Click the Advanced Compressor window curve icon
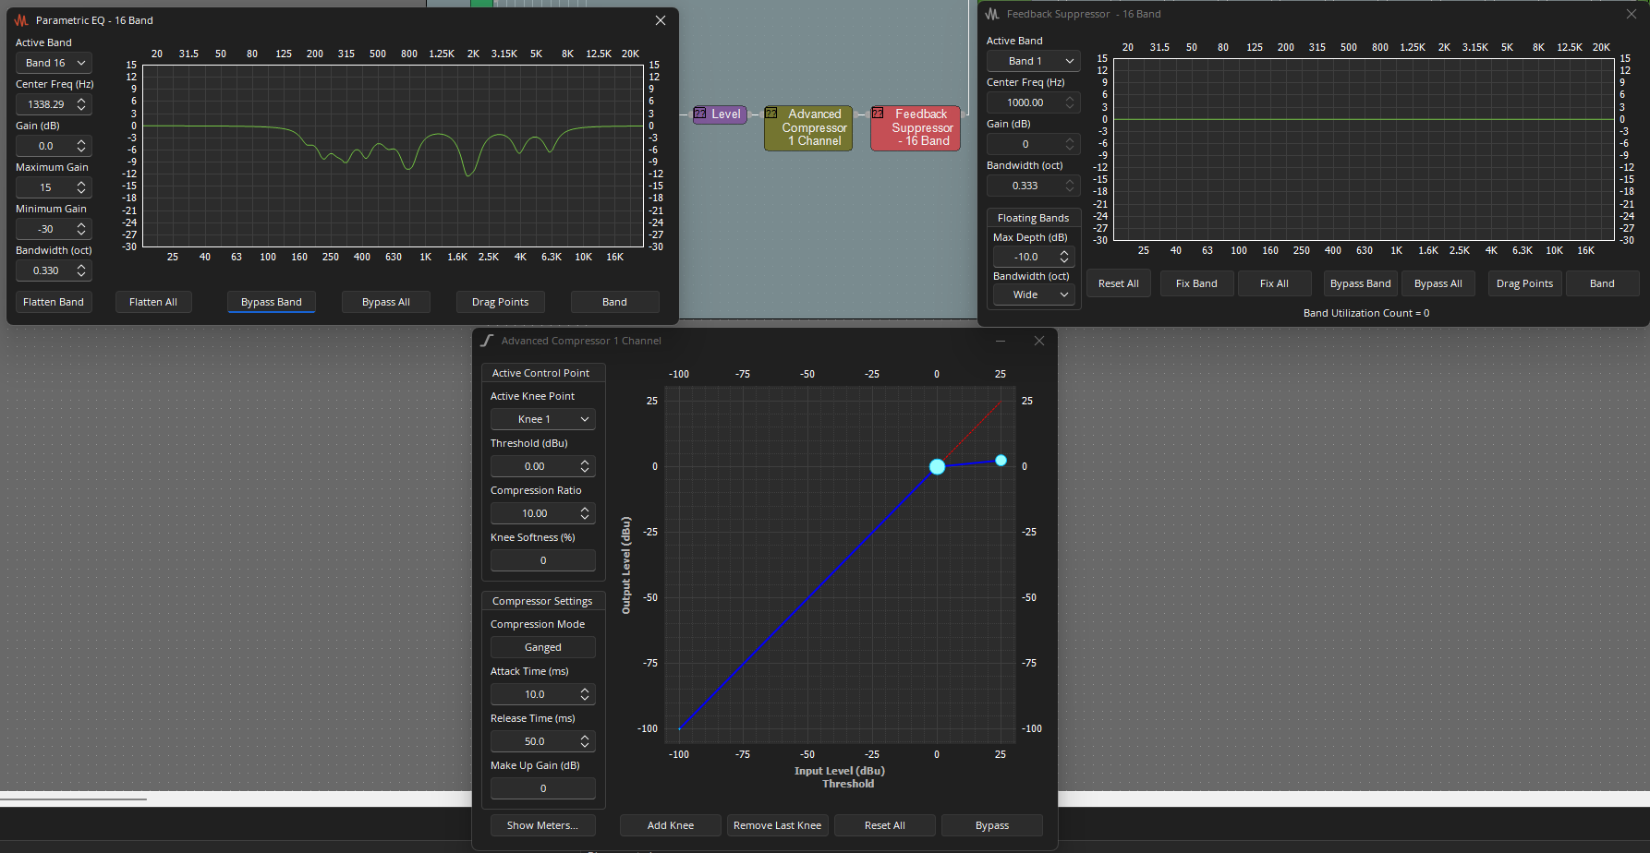Image resolution: width=1650 pixels, height=853 pixels. (x=487, y=341)
